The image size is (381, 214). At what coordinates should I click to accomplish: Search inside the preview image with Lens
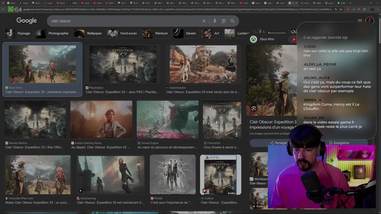click(254, 108)
